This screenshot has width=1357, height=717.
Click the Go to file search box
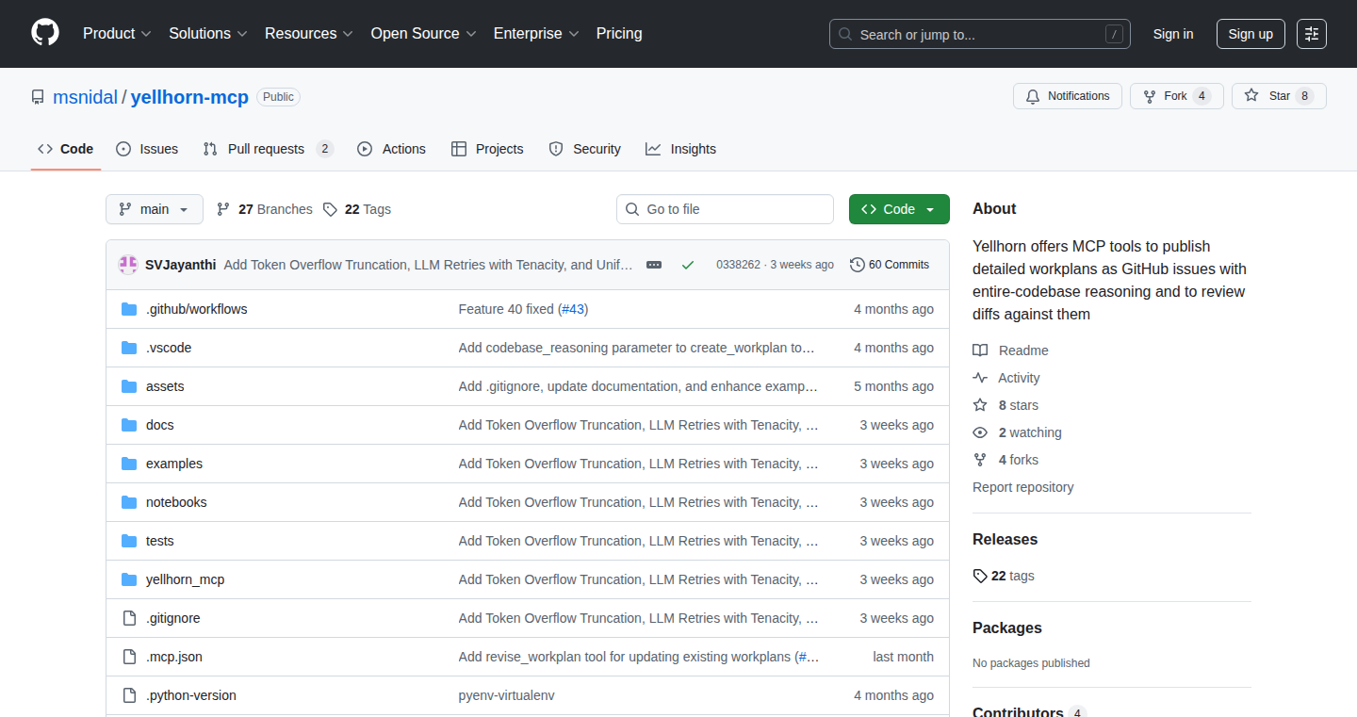[x=725, y=209]
